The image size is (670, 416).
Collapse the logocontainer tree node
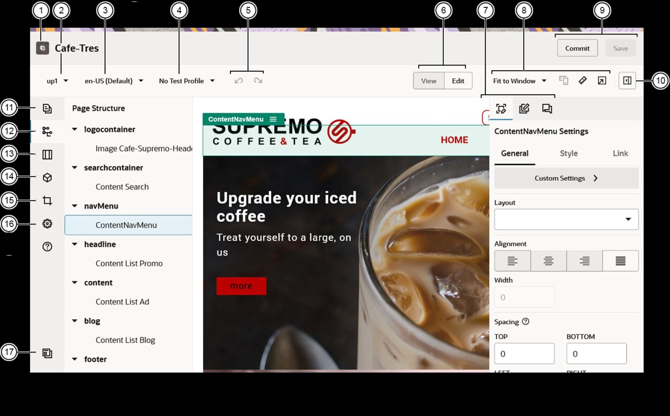tap(74, 129)
